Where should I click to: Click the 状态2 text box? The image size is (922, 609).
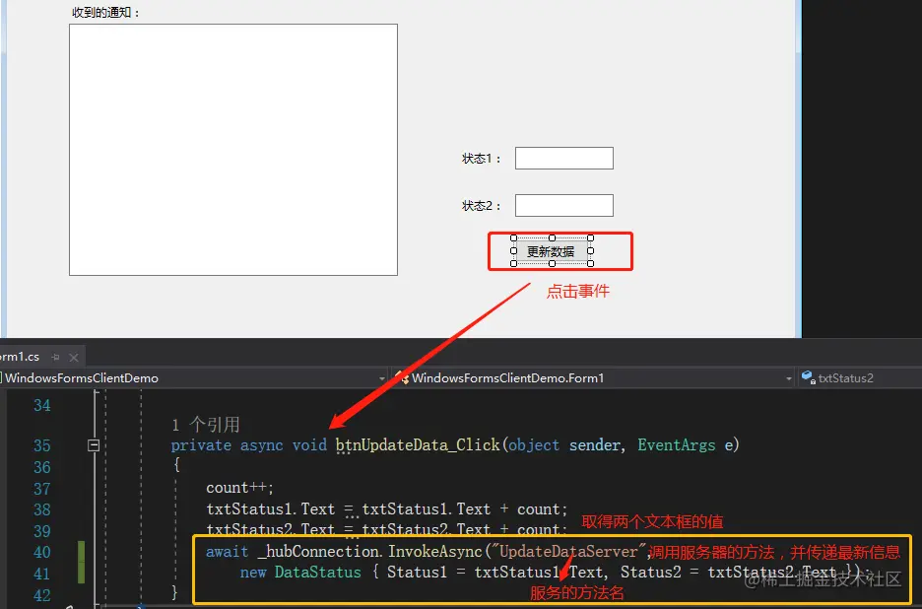563,205
